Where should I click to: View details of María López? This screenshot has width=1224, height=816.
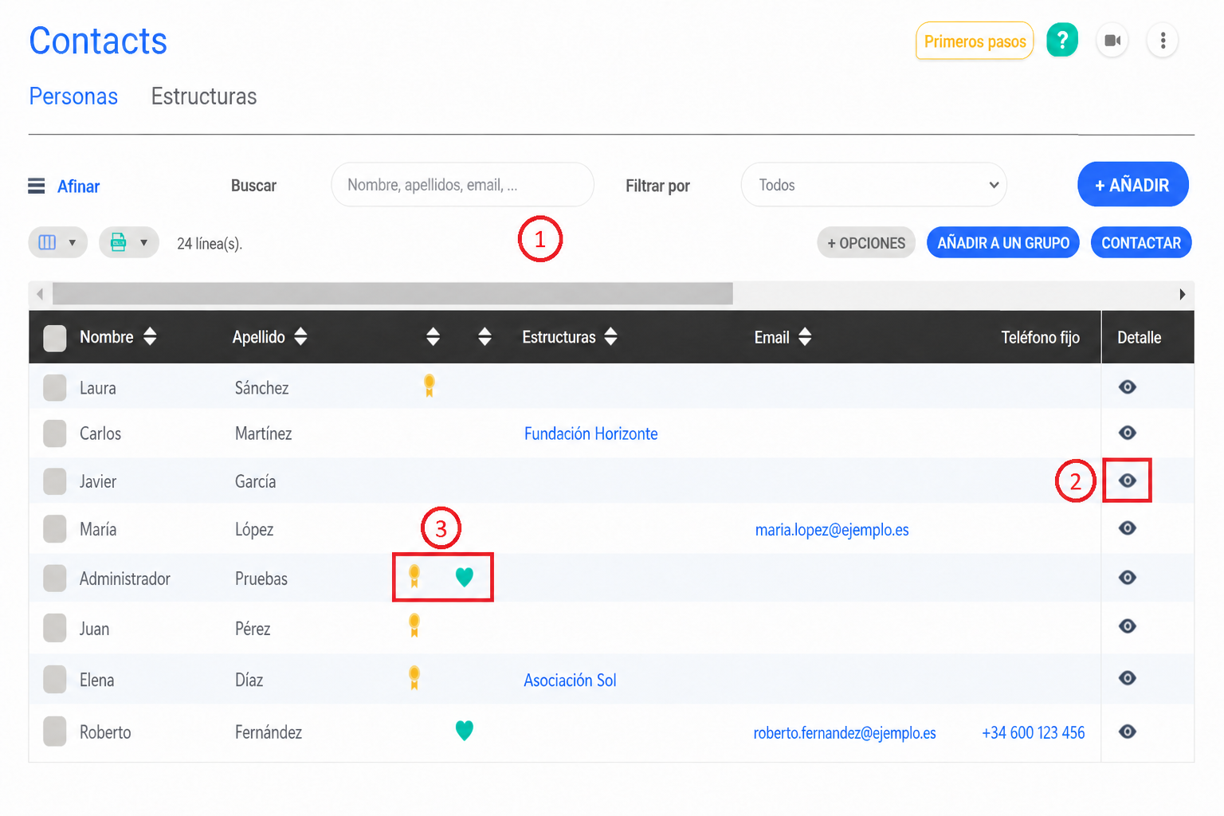(1127, 528)
